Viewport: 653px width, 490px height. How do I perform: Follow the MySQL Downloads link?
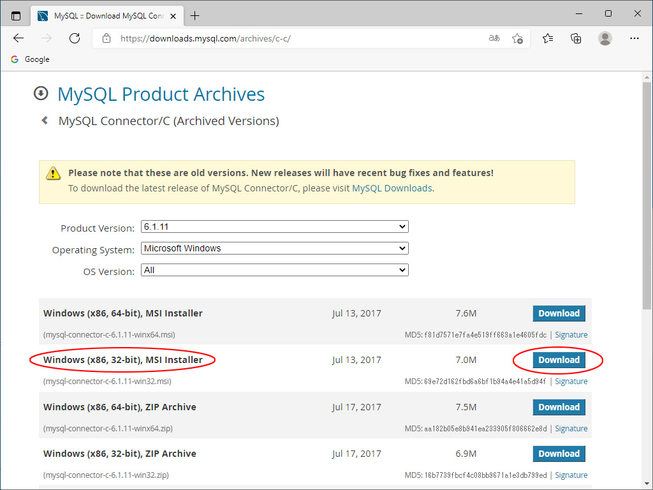point(392,188)
